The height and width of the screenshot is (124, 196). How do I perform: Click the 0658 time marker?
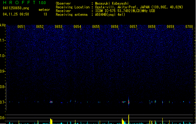(152, 27)
